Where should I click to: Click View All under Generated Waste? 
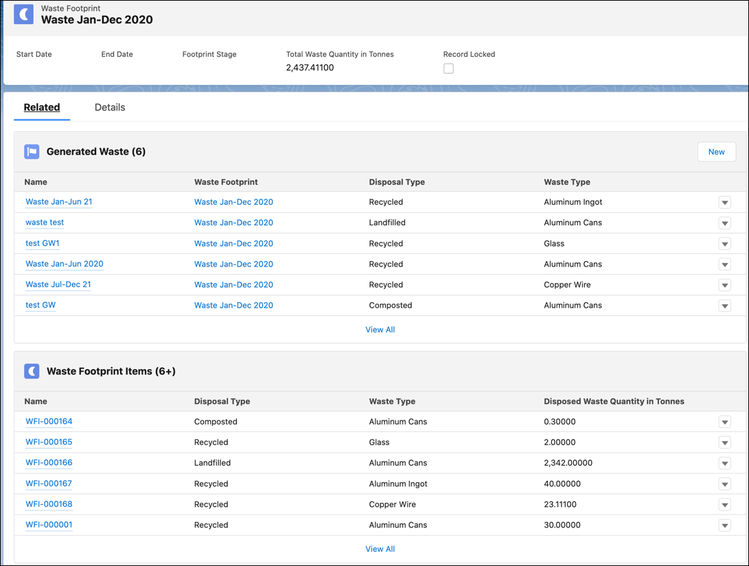pyautogui.click(x=380, y=330)
